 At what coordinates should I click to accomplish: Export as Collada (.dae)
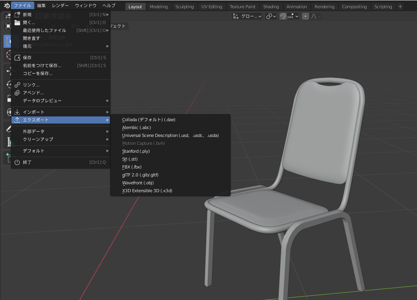coord(170,120)
